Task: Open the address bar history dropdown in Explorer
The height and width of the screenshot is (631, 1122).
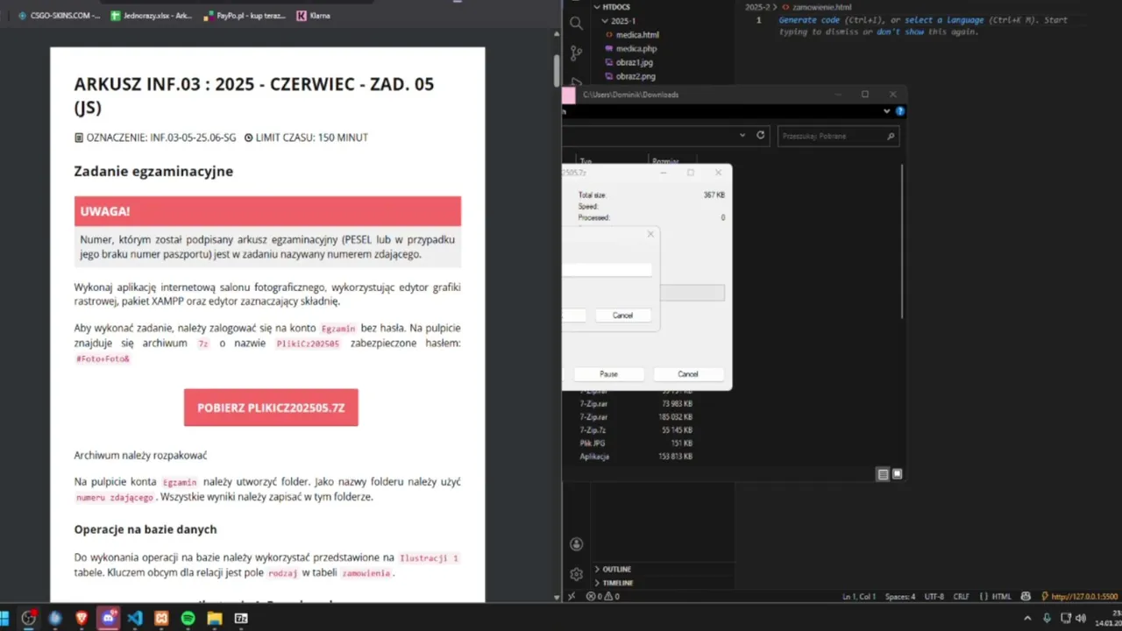Action: [x=742, y=136]
